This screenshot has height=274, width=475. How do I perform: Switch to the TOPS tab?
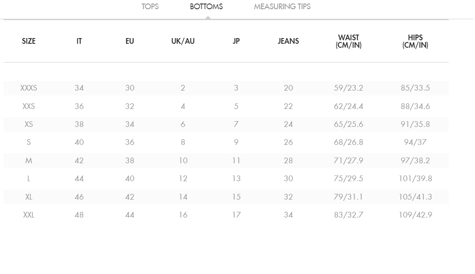click(150, 7)
